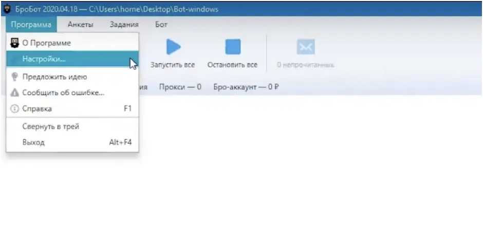Image resolution: width=483 pixels, height=229 pixels.
Task: Click the info circle icon beside Справка
Action: pos(14,109)
